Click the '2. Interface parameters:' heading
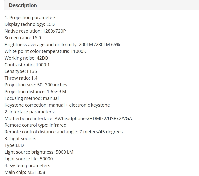Image resolution: width=199 pixels, height=176 pixels. coord(30,112)
